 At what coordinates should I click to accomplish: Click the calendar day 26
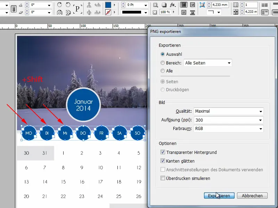[139, 196]
